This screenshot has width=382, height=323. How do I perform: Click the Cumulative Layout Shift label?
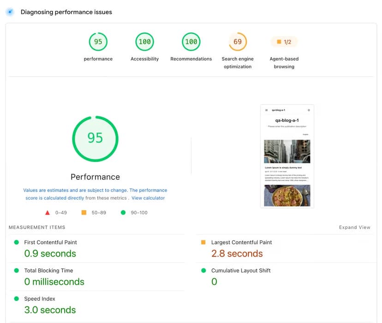tap(241, 270)
